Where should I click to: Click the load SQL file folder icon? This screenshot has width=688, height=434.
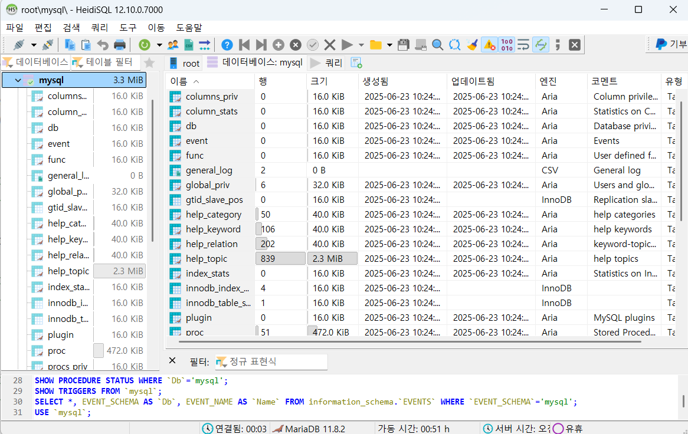[376, 45]
